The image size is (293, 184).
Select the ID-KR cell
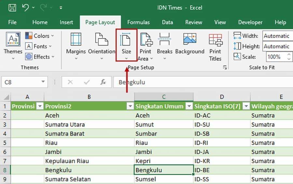222,161
